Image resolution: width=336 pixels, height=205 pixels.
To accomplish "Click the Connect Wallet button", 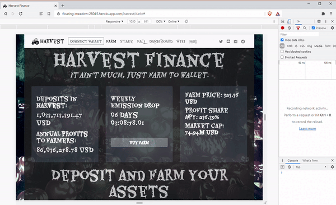I will point(86,41).
